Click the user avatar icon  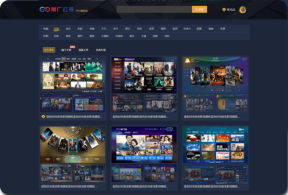(242, 10)
